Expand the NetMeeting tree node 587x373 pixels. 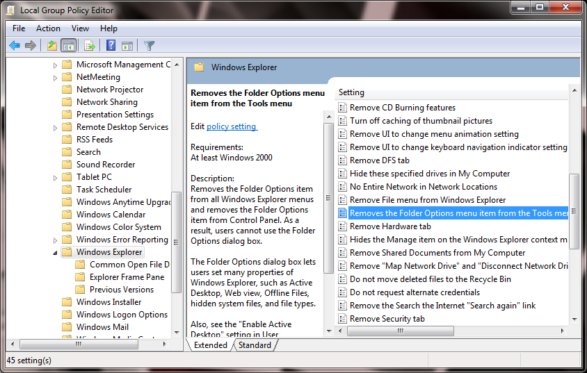click(55, 78)
